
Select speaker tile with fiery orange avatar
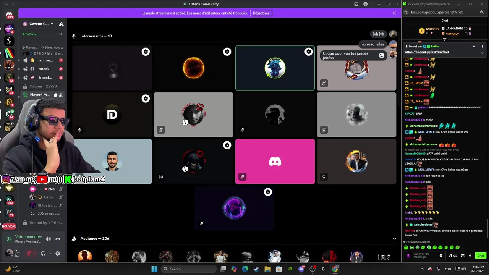pyautogui.click(x=193, y=68)
